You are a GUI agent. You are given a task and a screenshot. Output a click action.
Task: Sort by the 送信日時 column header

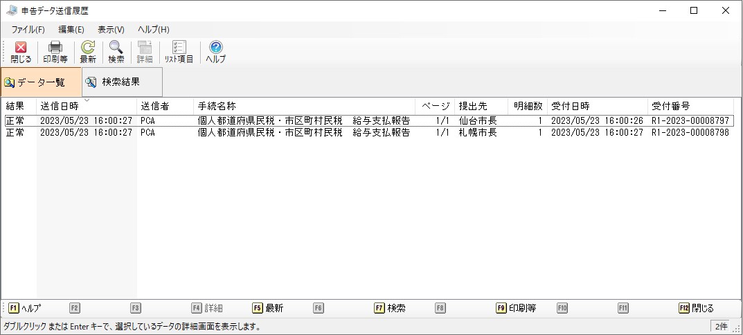pos(87,106)
